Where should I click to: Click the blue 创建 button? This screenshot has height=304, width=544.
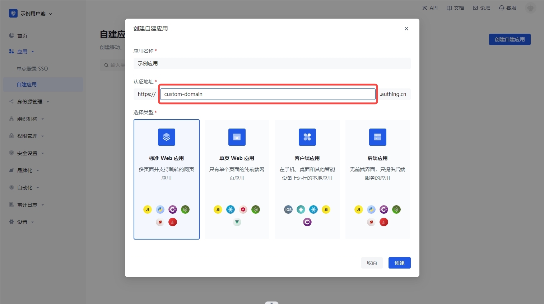tap(399, 263)
